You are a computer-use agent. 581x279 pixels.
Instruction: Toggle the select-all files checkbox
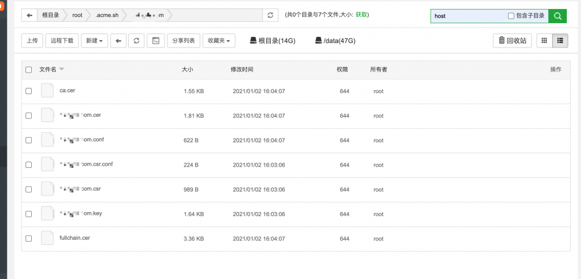28,70
